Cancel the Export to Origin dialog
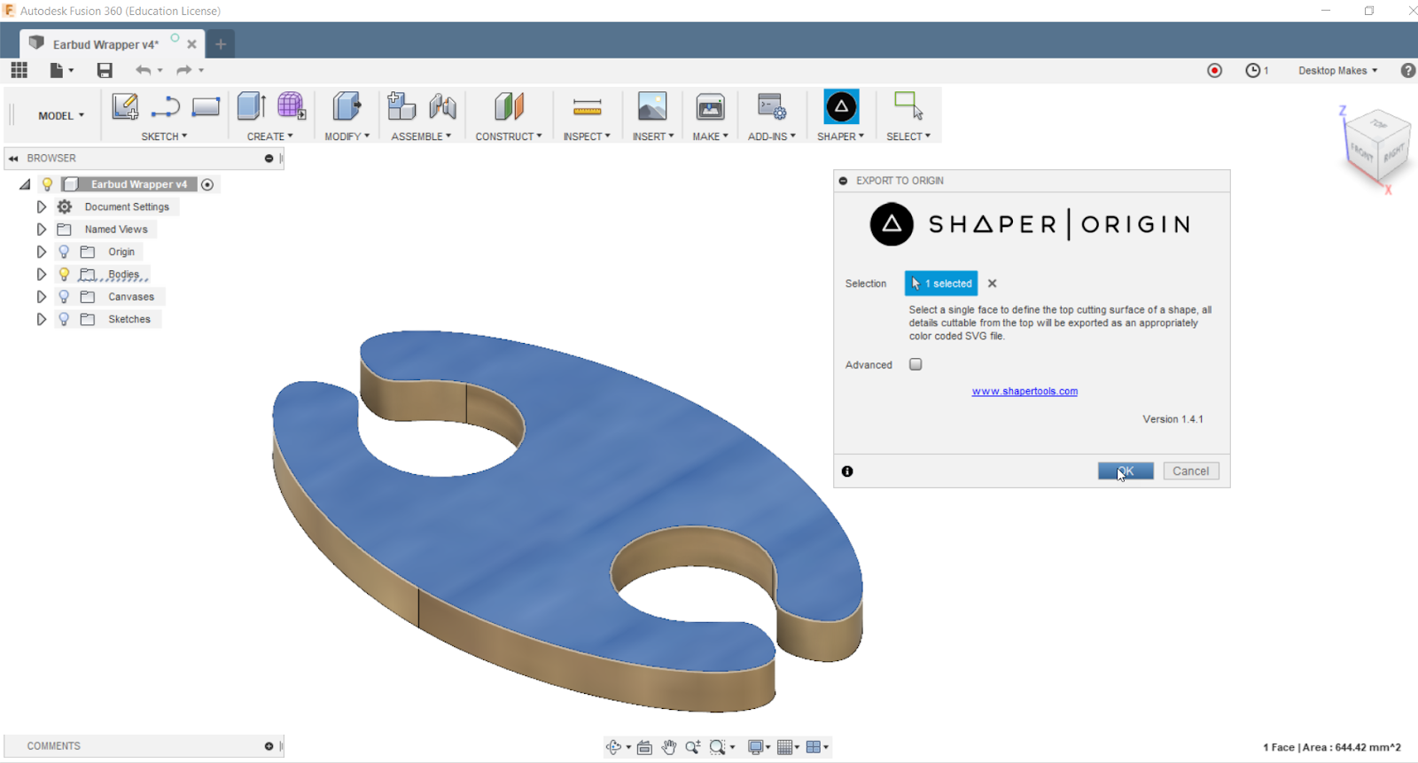This screenshot has height=763, width=1418. tap(1190, 471)
